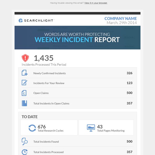Click the 357 value for Incidents In Open Claims
Image resolution: width=155 pixels, height=155 pixels.
click(x=130, y=103)
